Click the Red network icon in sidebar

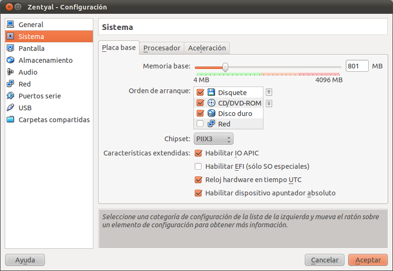[10, 84]
